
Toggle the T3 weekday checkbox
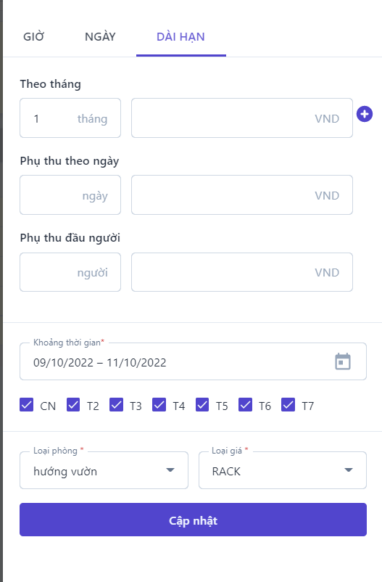[x=116, y=405]
